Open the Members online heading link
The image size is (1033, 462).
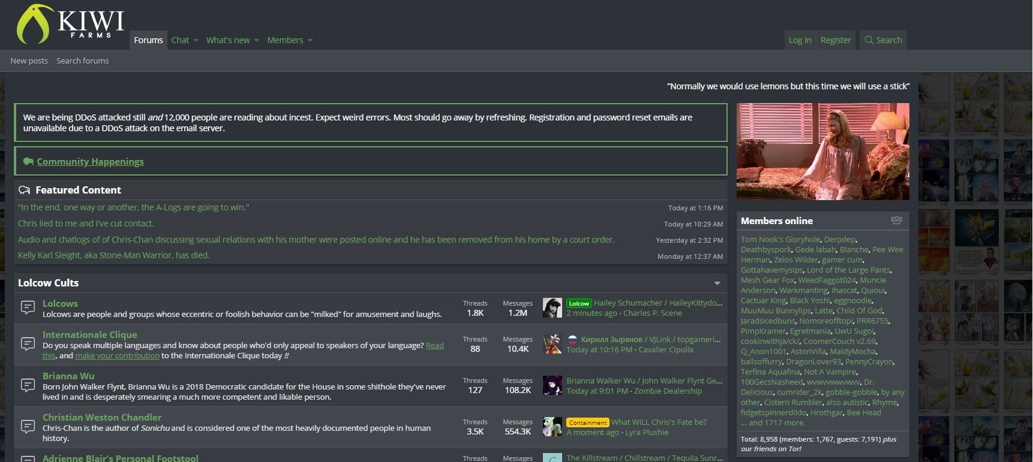777,221
